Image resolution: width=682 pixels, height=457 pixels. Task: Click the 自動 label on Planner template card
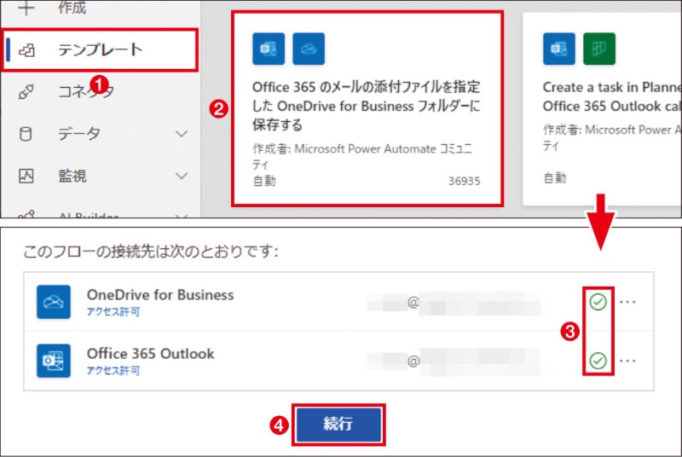pyautogui.click(x=555, y=178)
